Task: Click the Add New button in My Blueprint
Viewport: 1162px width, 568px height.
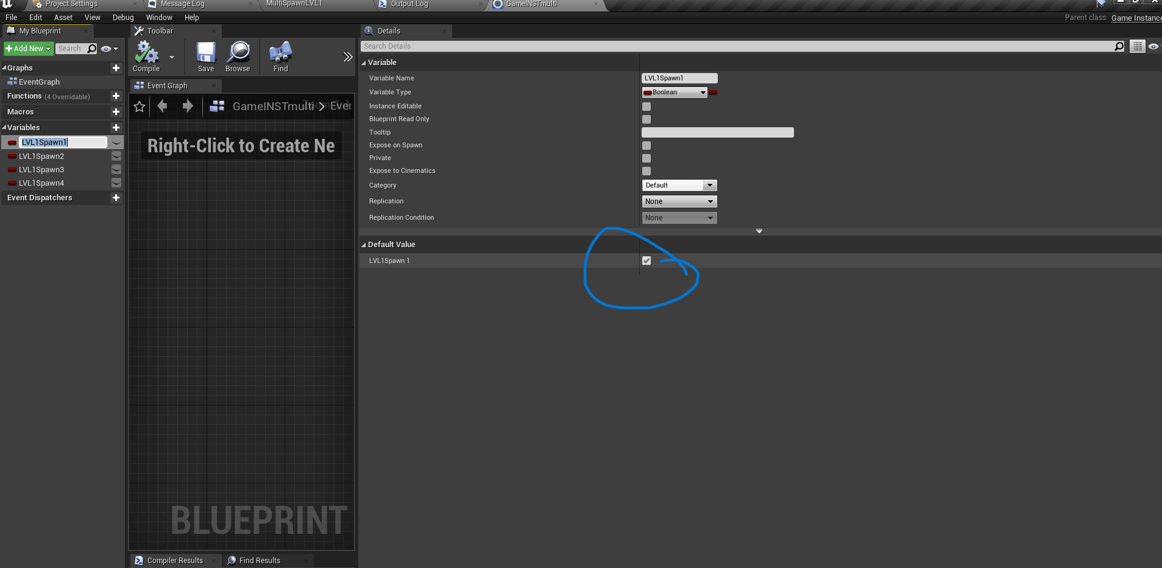Action: point(27,48)
